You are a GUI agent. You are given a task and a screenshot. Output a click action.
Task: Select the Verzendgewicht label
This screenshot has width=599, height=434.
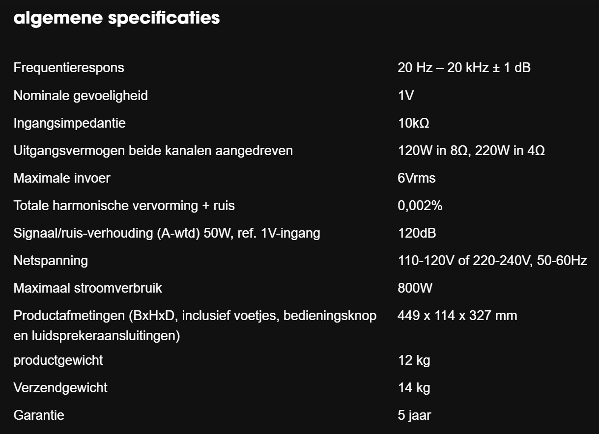[60, 388]
